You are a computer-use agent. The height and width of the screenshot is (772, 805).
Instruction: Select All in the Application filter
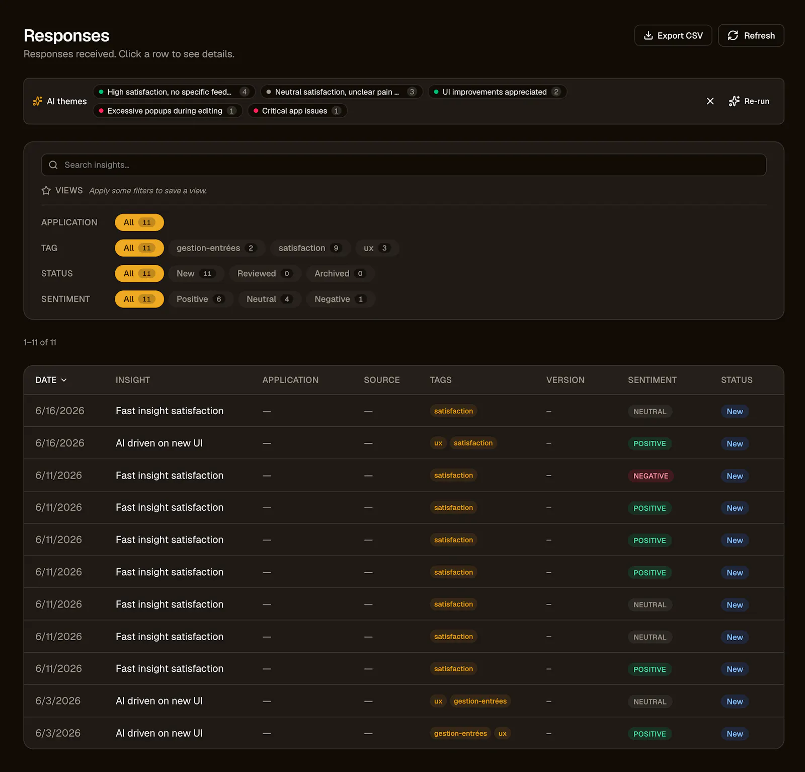click(x=139, y=222)
